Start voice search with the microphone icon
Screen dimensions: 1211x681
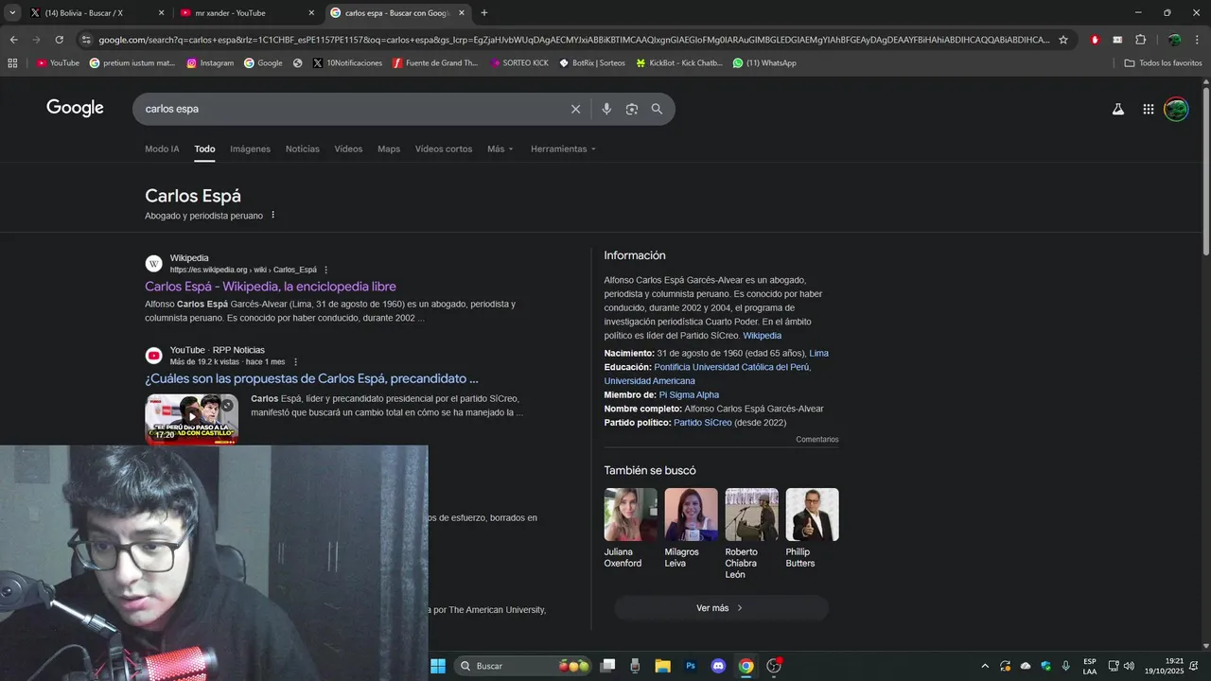tap(606, 109)
